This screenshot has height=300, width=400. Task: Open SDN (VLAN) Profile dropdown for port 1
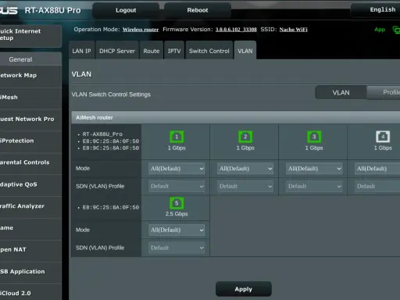pos(177,186)
